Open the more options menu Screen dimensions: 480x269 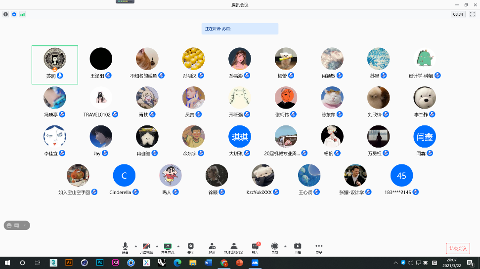pos(319,247)
